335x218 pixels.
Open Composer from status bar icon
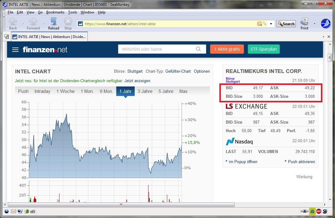(20, 211)
